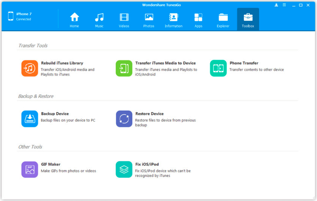317x201 pixels.
Task: Click the orange Rebuild iTunes Library icon
Action: click(x=30, y=68)
